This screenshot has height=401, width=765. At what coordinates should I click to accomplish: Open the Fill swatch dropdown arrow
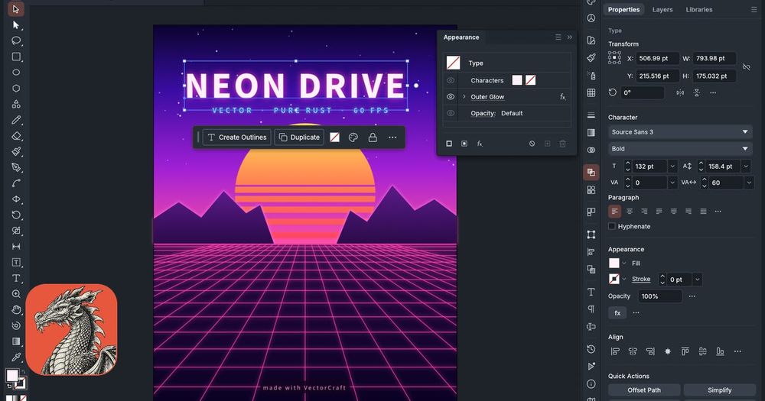(x=624, y=263)
